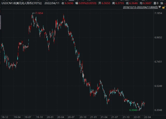This screenshot has width=166, height=119.
Task: Click the average price 6.3687 value
Action: 147,3
